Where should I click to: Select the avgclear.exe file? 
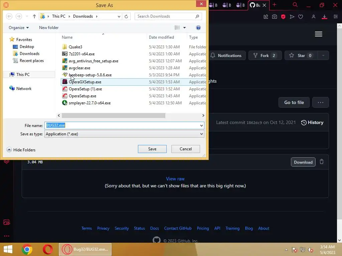tap(79, 68)
